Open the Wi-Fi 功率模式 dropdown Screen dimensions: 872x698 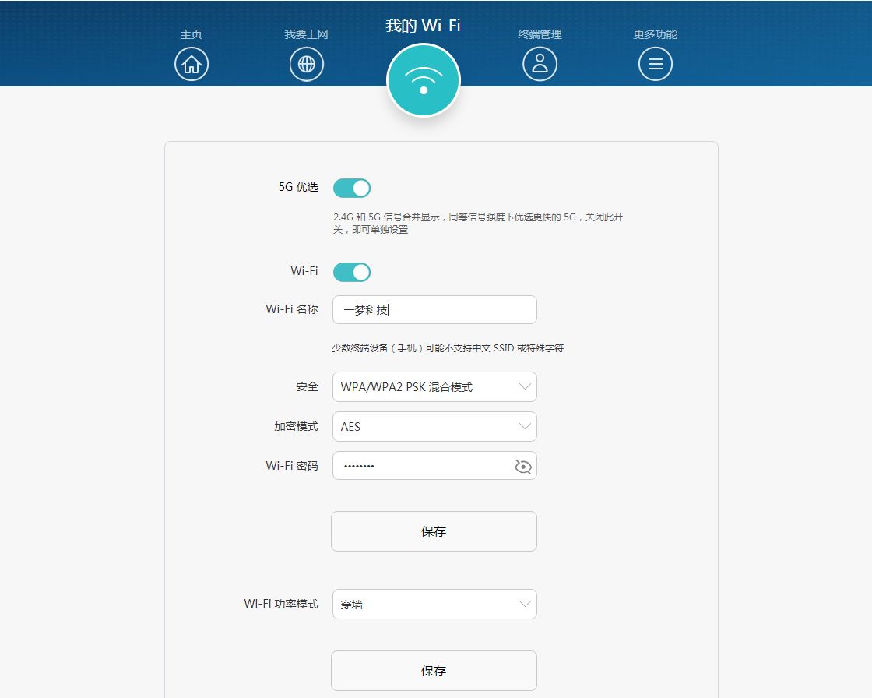[434, 604]
